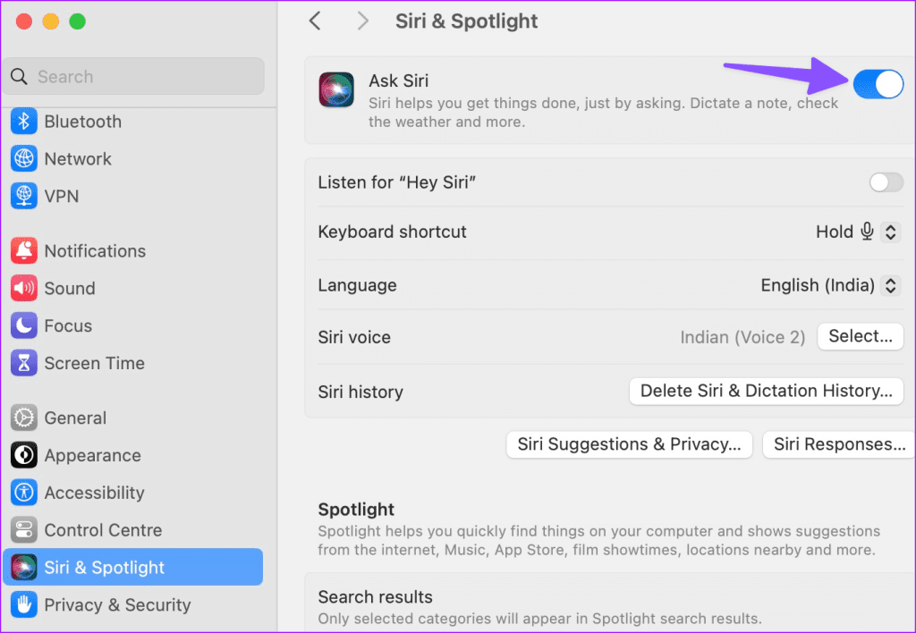Click the Network globe icon

24,159
